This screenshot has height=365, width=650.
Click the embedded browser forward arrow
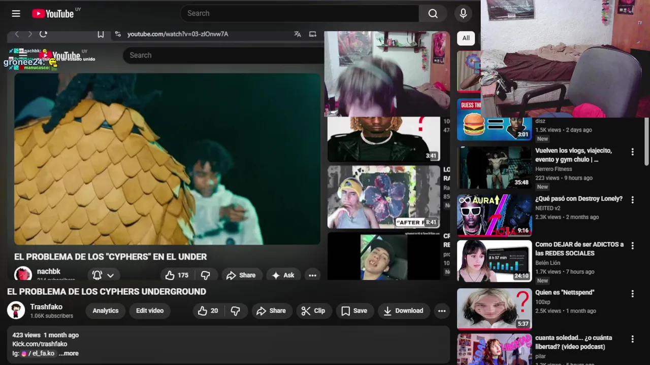[x=30, y=34]
